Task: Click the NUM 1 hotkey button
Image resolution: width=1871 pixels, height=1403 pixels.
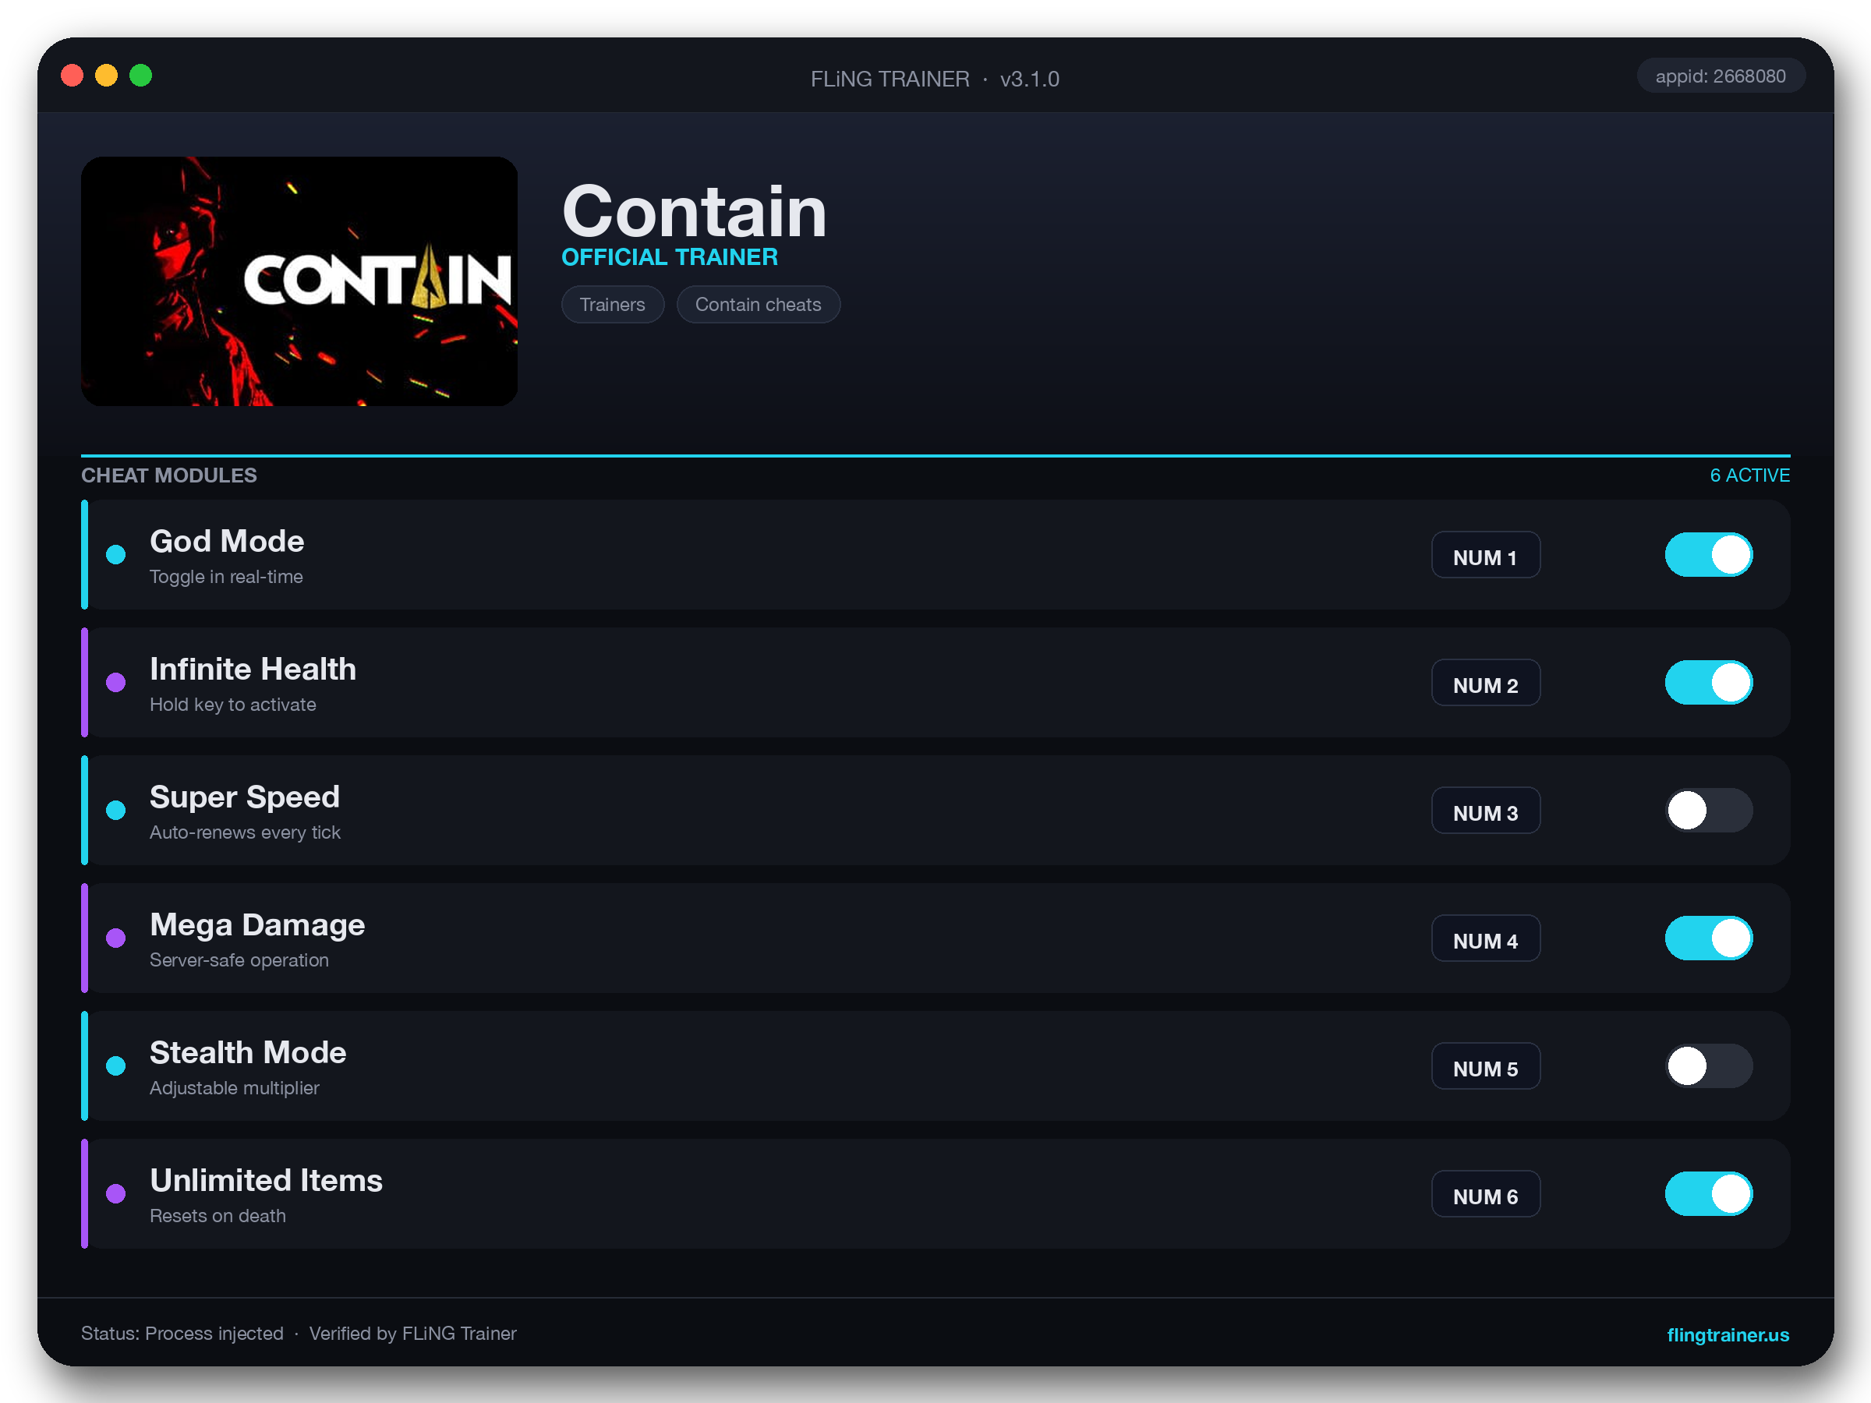Action: [x=1485, y=555]
